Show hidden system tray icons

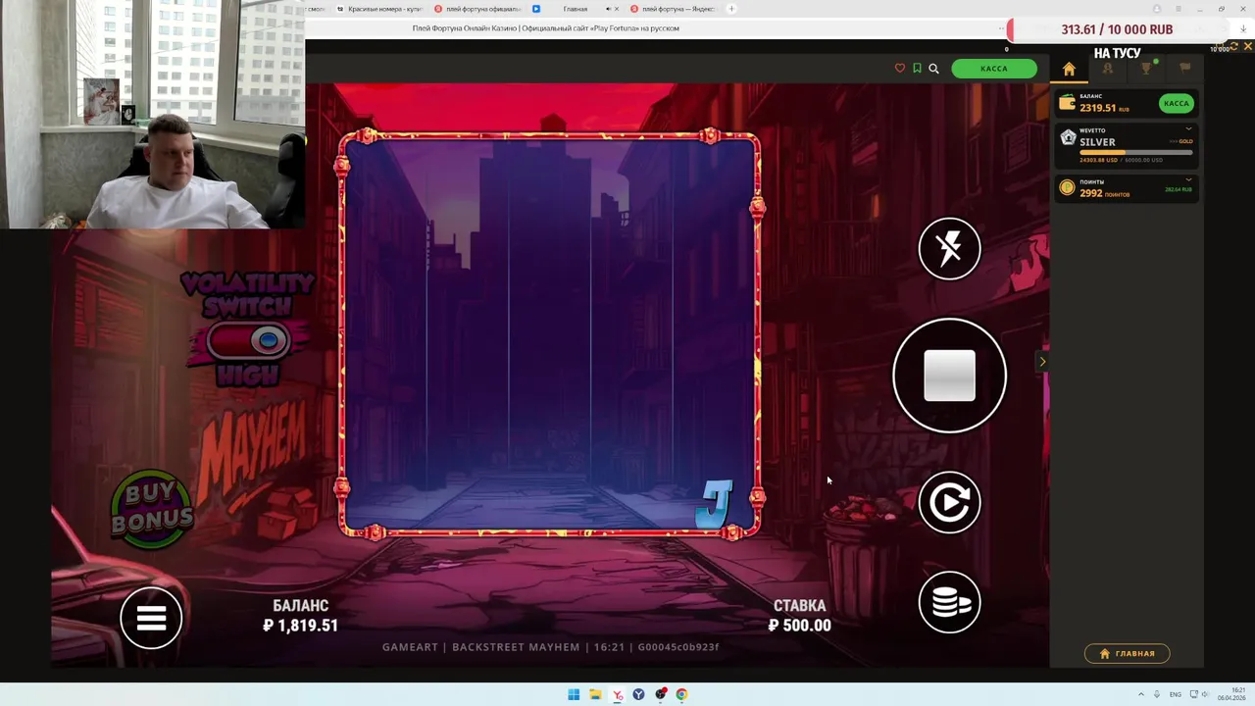pos(1140,694)
